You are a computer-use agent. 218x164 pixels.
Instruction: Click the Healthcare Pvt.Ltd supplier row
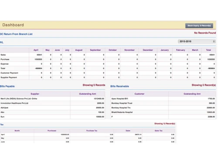[x=52, y=103]
